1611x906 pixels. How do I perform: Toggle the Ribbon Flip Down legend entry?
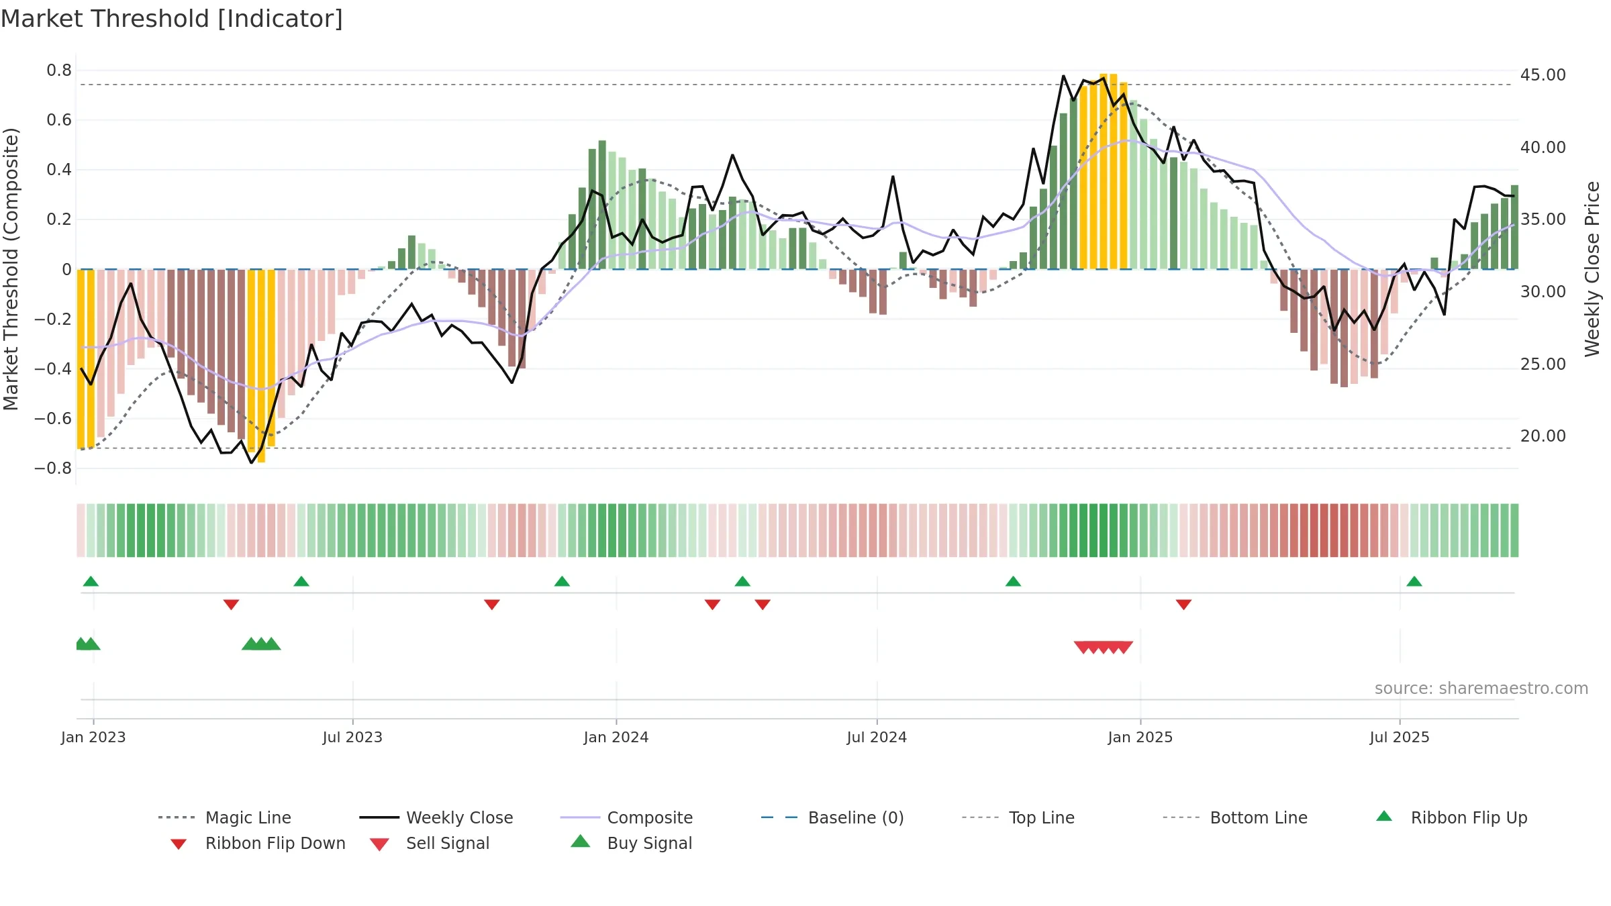[x=258, y=843]
